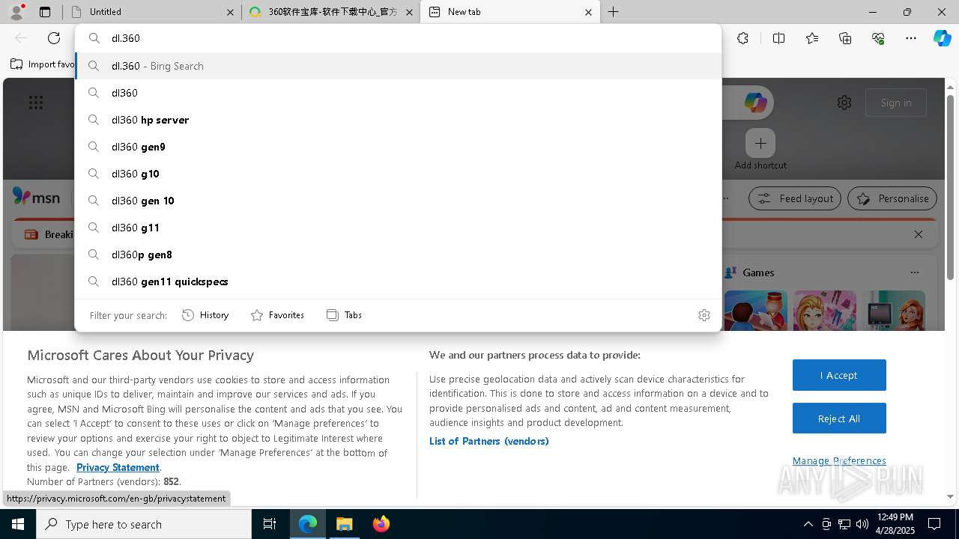Open Import favorites bookmark item
Image resolution: width=959 pixels, height=539 pixels.
[x=43, y=64]
